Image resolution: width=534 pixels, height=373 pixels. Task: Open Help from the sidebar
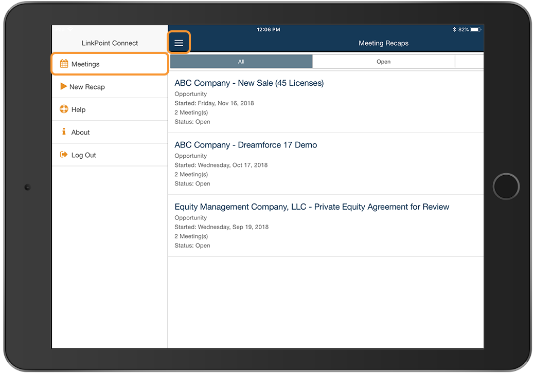point(110,109)
